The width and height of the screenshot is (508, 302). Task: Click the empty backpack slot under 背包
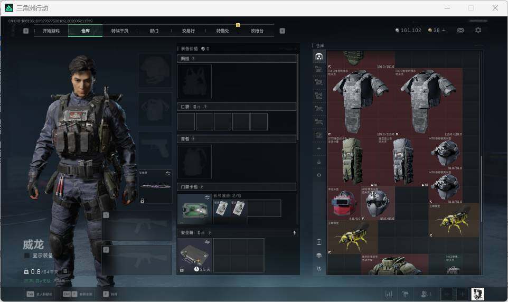194,162
